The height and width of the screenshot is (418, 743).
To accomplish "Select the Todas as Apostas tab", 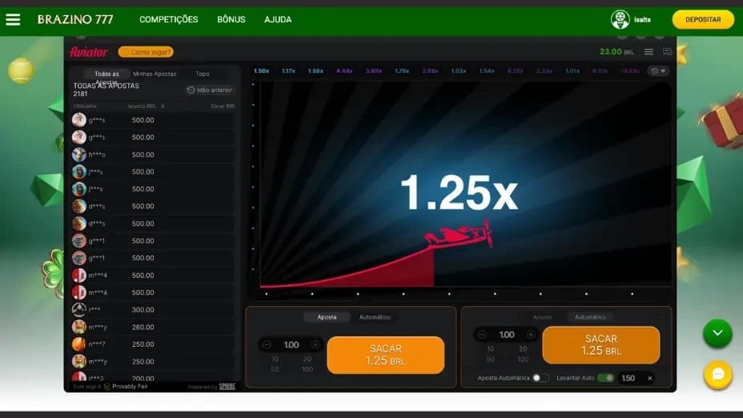I will (x=106, y=74).
